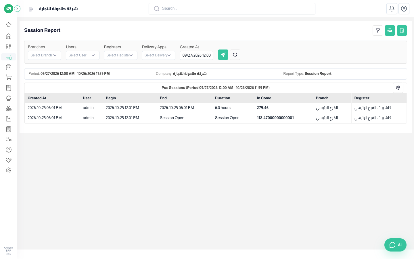Focus the top Search box

click(232, 9)
